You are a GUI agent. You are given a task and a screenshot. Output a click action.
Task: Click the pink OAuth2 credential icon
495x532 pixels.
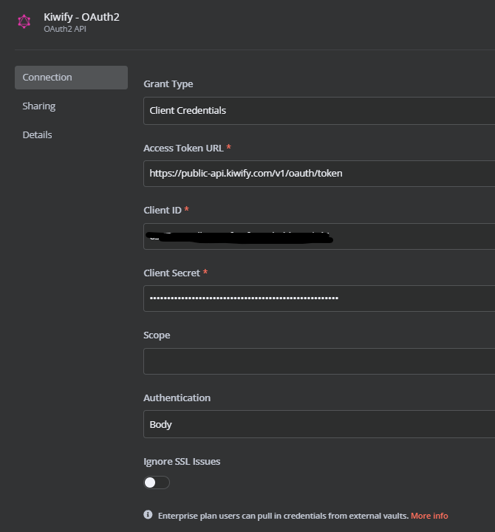tap(24, 21)
